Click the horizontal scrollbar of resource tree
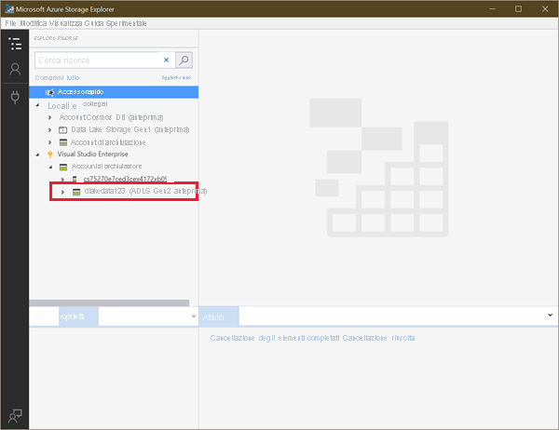This screenshot has width=559, height=430. (109, 302)
